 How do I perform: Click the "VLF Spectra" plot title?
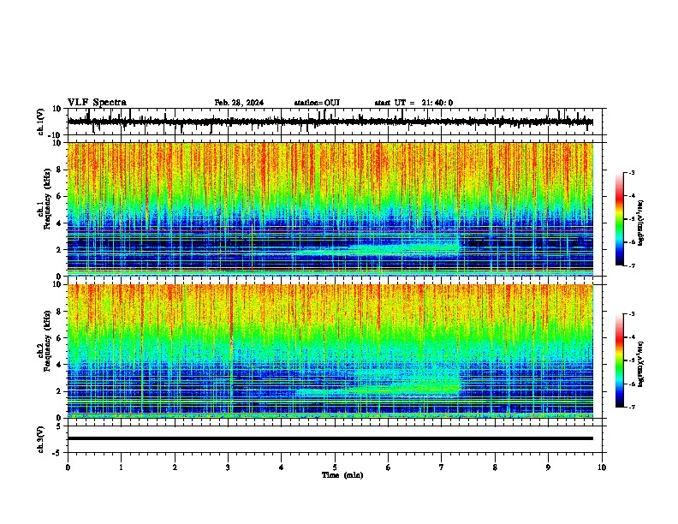click(97, 103)
